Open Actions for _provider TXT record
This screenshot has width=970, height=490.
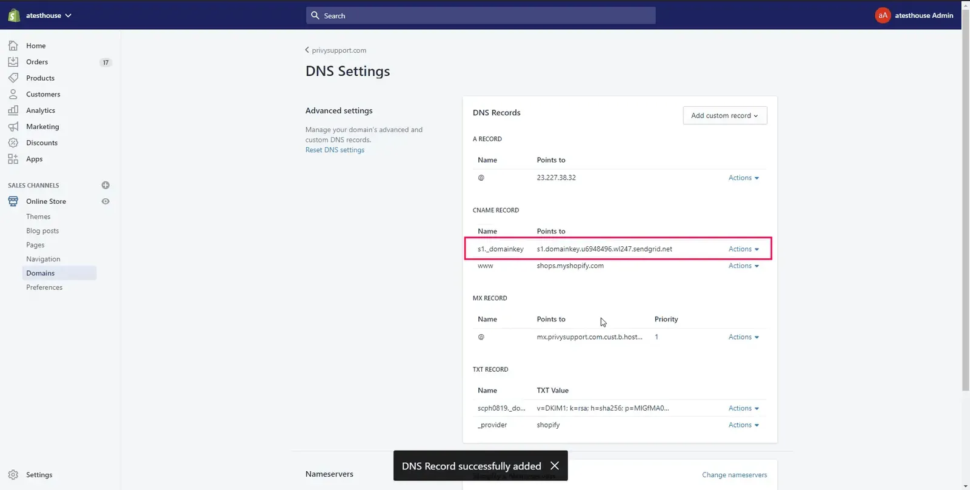744,425
